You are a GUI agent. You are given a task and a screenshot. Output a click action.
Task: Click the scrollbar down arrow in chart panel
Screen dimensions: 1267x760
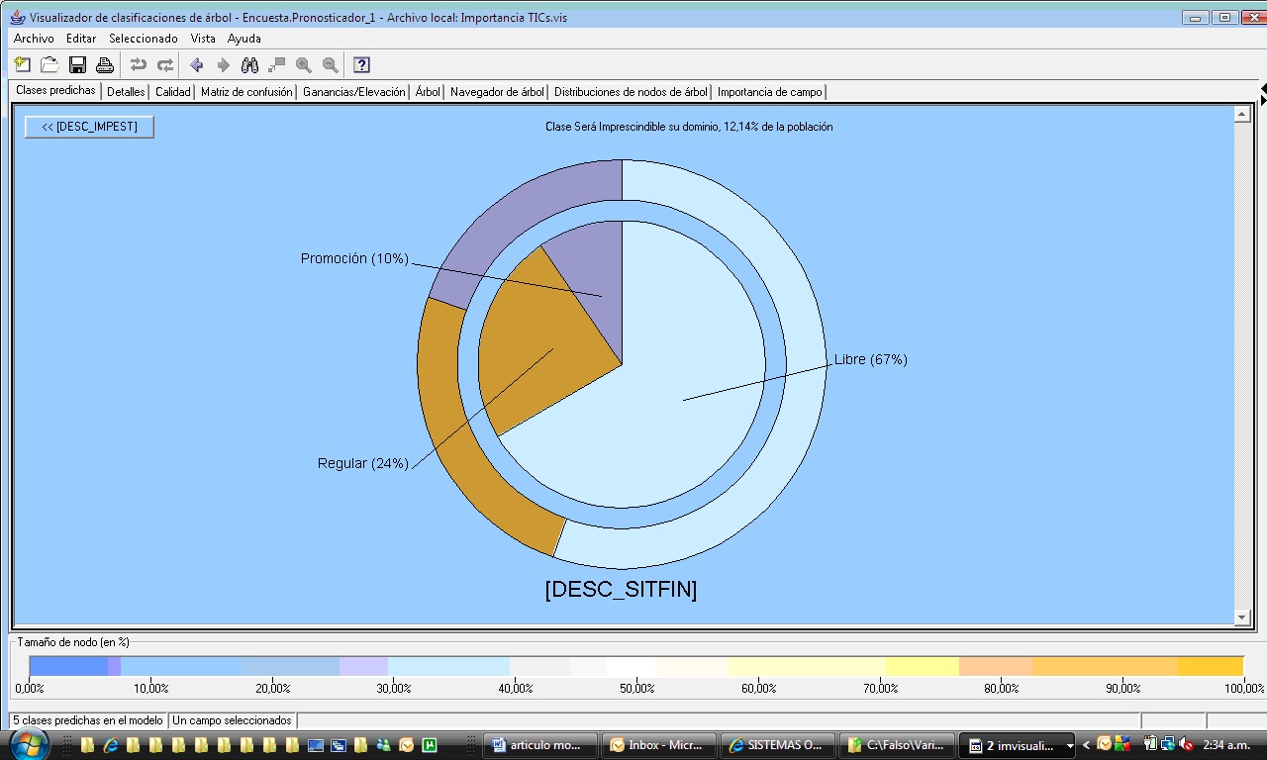pyautogui.click(x=1242, y=617)
